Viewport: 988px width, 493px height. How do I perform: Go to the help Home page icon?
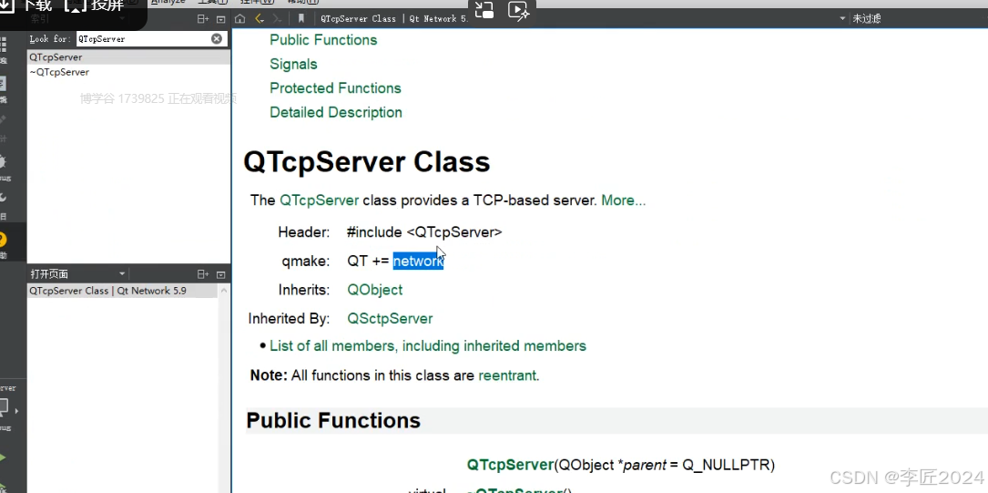239,19
